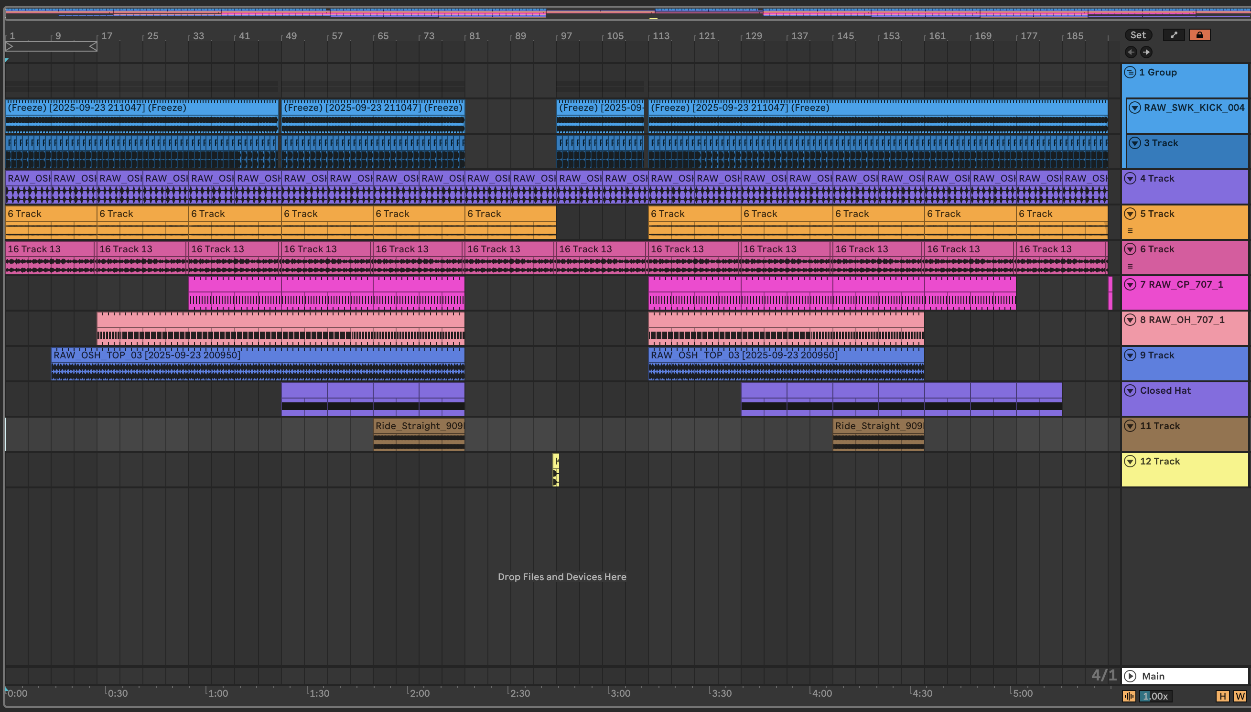The height and width of the screenshot is (712, 1251).
Task: Click bar 97 on the beat ruler
Action: pyautogui.click(x=566, y=36)
